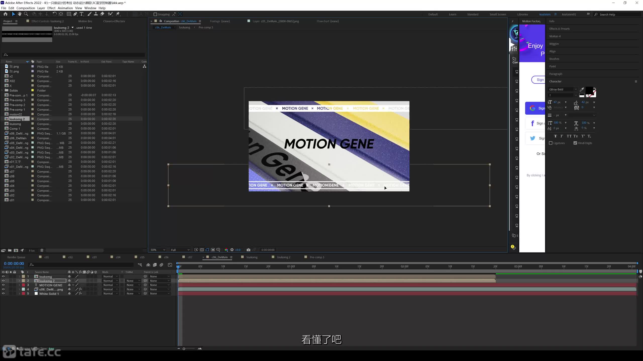Click the Graph Editor icon in timeline
Screen dimensions: 643x361
[x=170, y=265]
